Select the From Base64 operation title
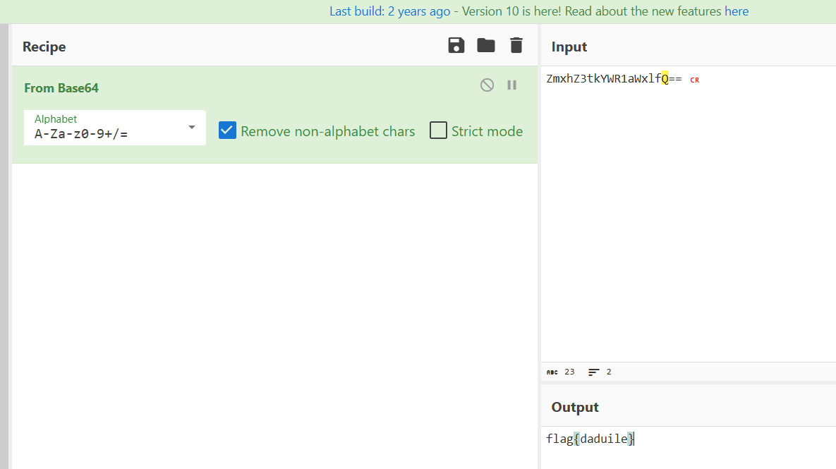 [61, 88]
